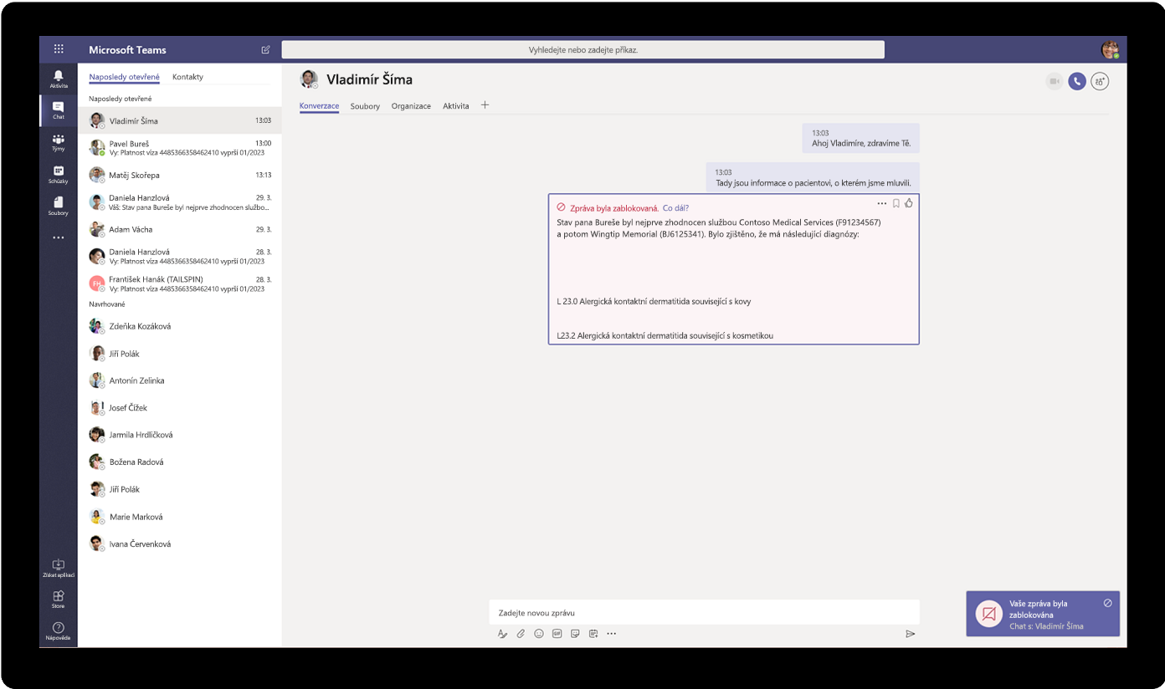
Task: Add a new tab with plus
Action: [485, 105]
